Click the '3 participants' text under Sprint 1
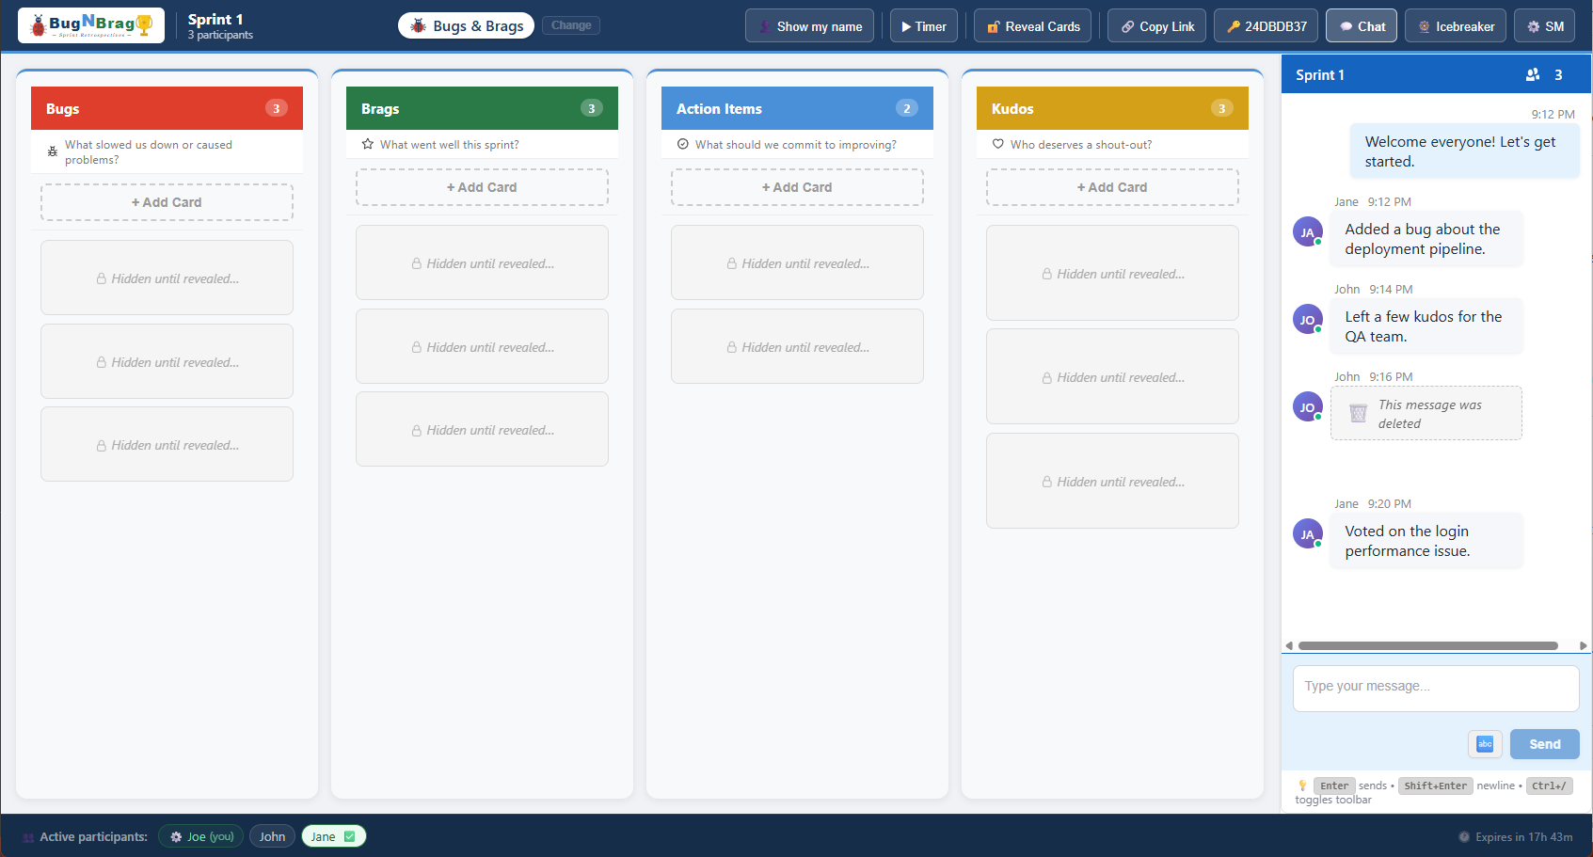Screen dimensions: 1593x857 click(x=220, y=35)
